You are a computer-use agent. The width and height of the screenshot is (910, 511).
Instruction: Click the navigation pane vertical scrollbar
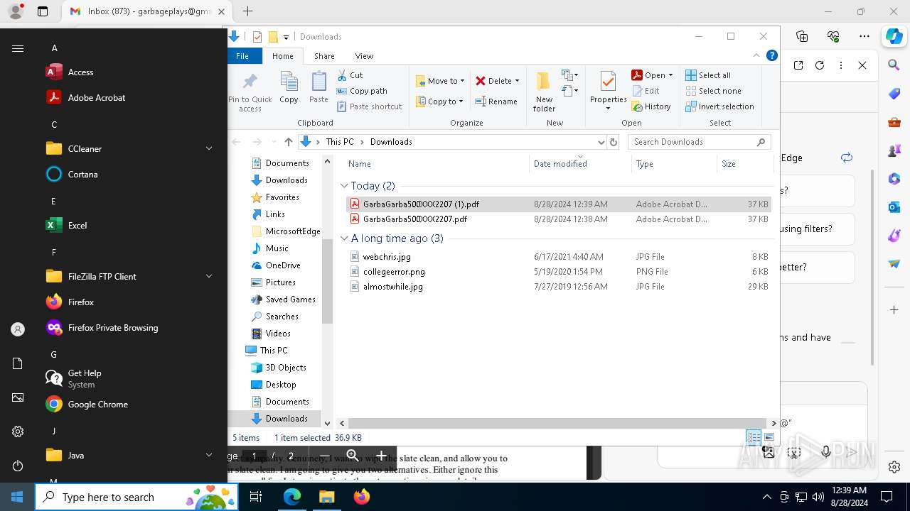(327, 280)
